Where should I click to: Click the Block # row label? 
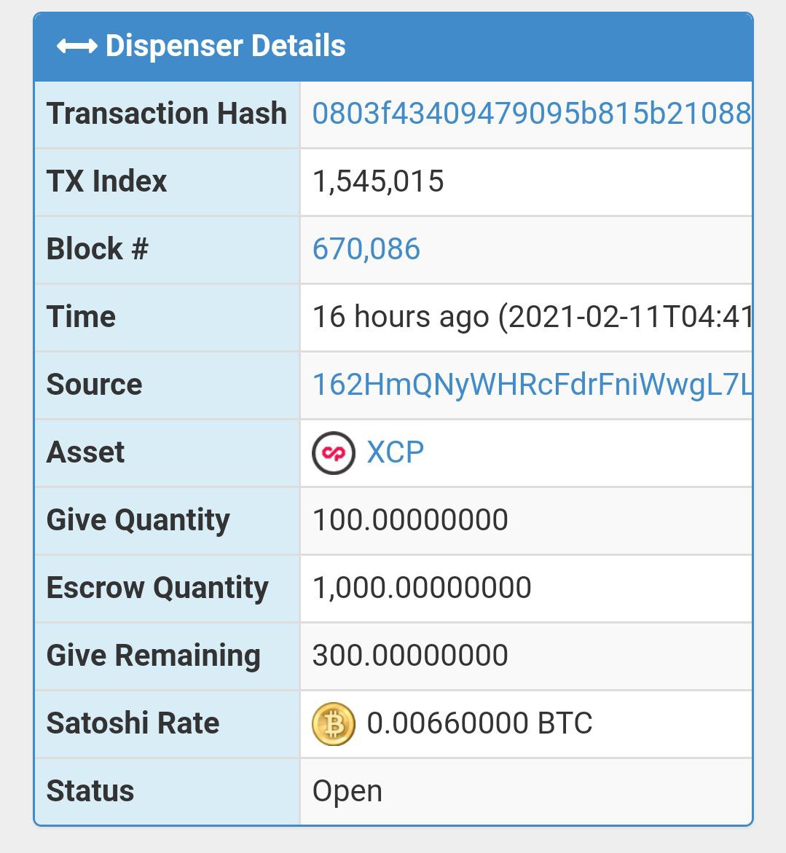coord(98,249)
